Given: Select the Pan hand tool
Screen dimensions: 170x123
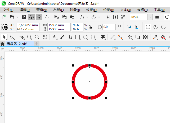Looking at the screenshot, I should pos(45,37).
